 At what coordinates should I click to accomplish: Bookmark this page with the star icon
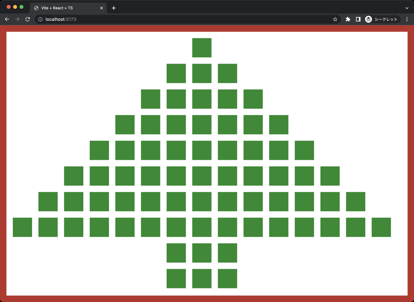pyautogui.click(x=335, y=19)
